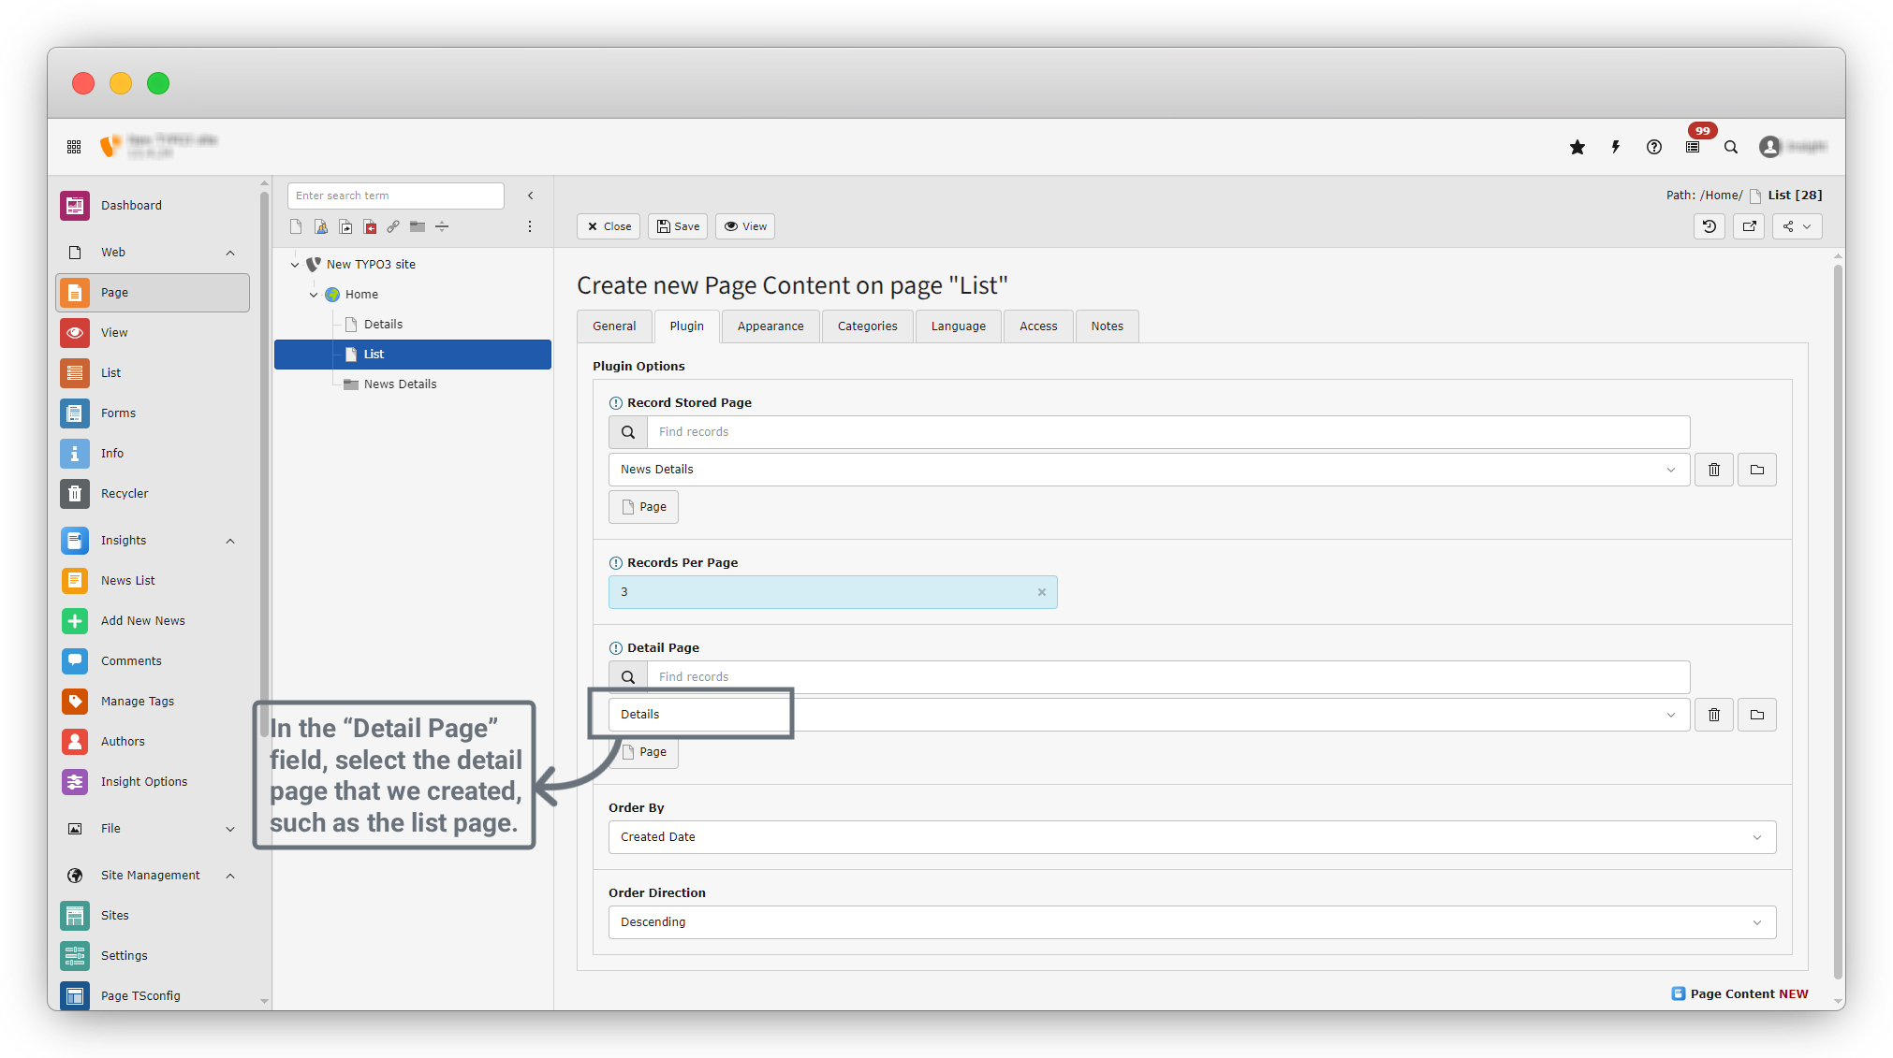Collapse the Web module group

tap(230, 253)
